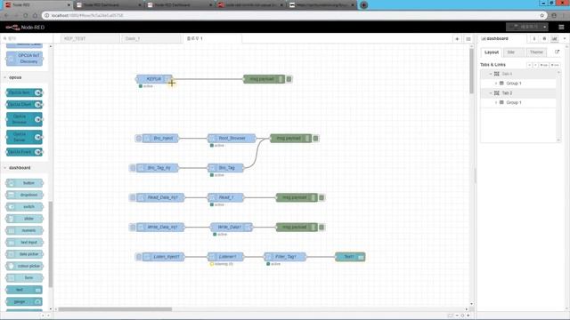570x320 pixels.
Task: Select the Text1 dashboard node
Action: point(350,257)
